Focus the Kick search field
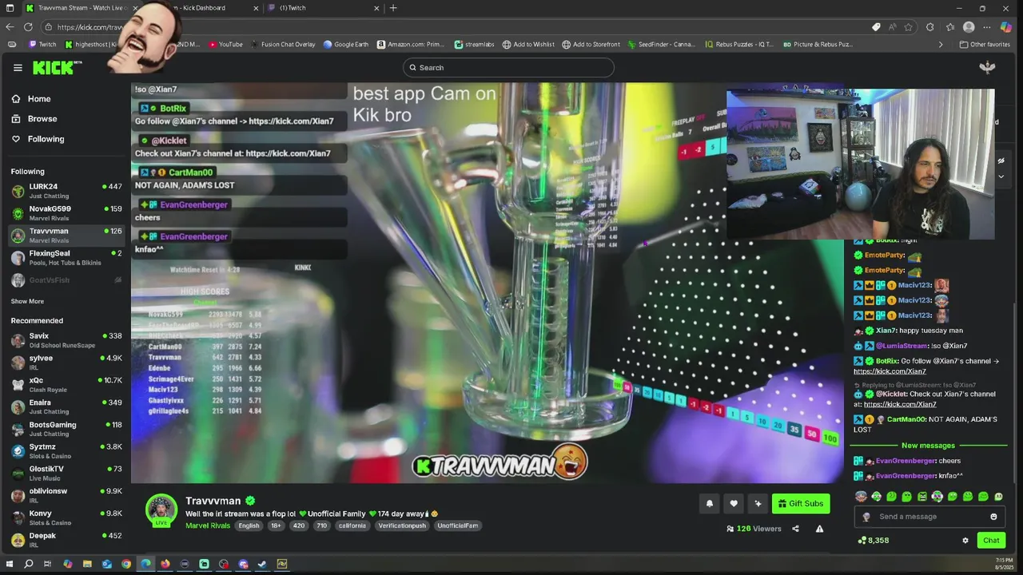 (508, 68)
